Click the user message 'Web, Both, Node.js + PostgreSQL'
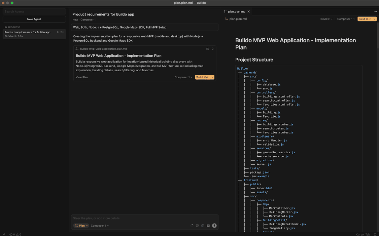 (144, 27)
